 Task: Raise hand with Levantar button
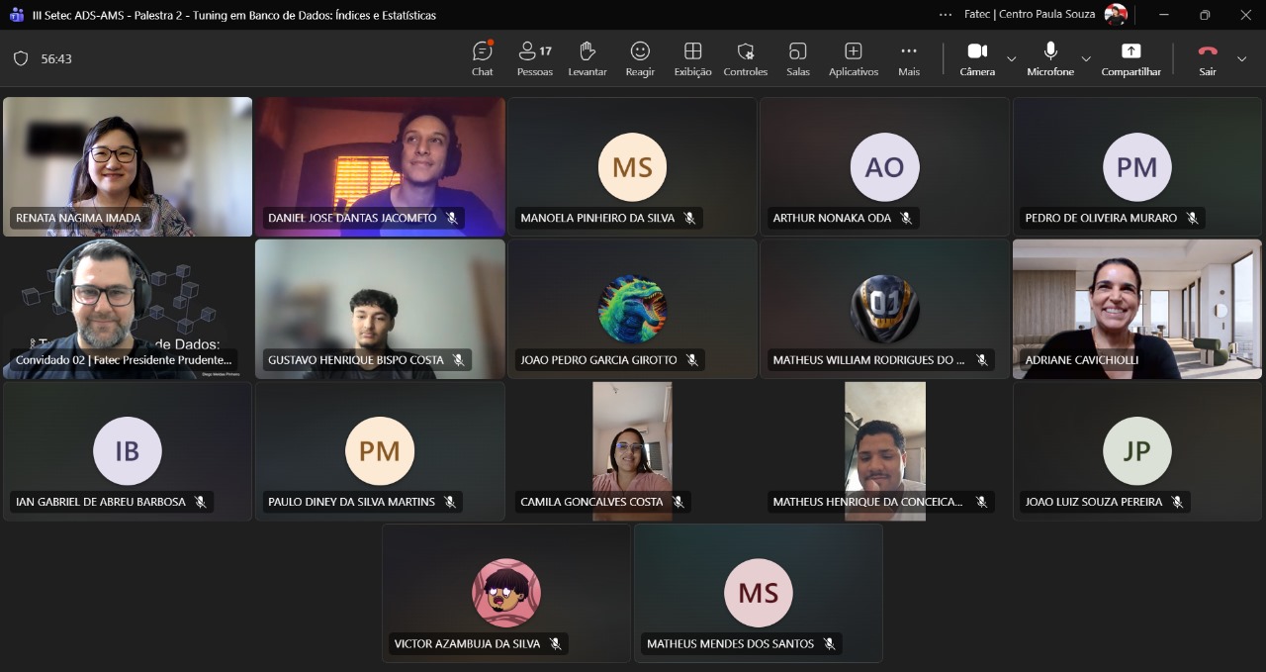pyautogui.click(x=587, y=58)
